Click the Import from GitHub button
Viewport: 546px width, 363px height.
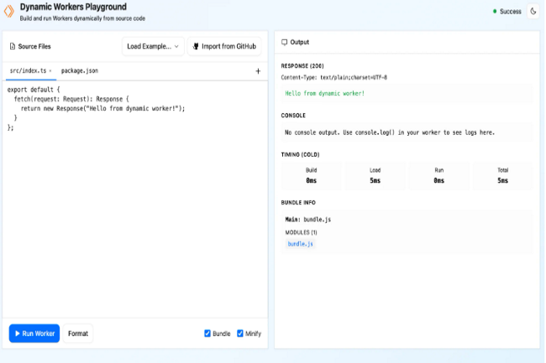click(x=224, y=46)
